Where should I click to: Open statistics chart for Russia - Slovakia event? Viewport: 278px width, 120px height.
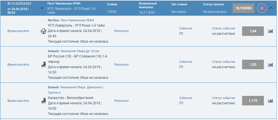(x=271, y=64)
